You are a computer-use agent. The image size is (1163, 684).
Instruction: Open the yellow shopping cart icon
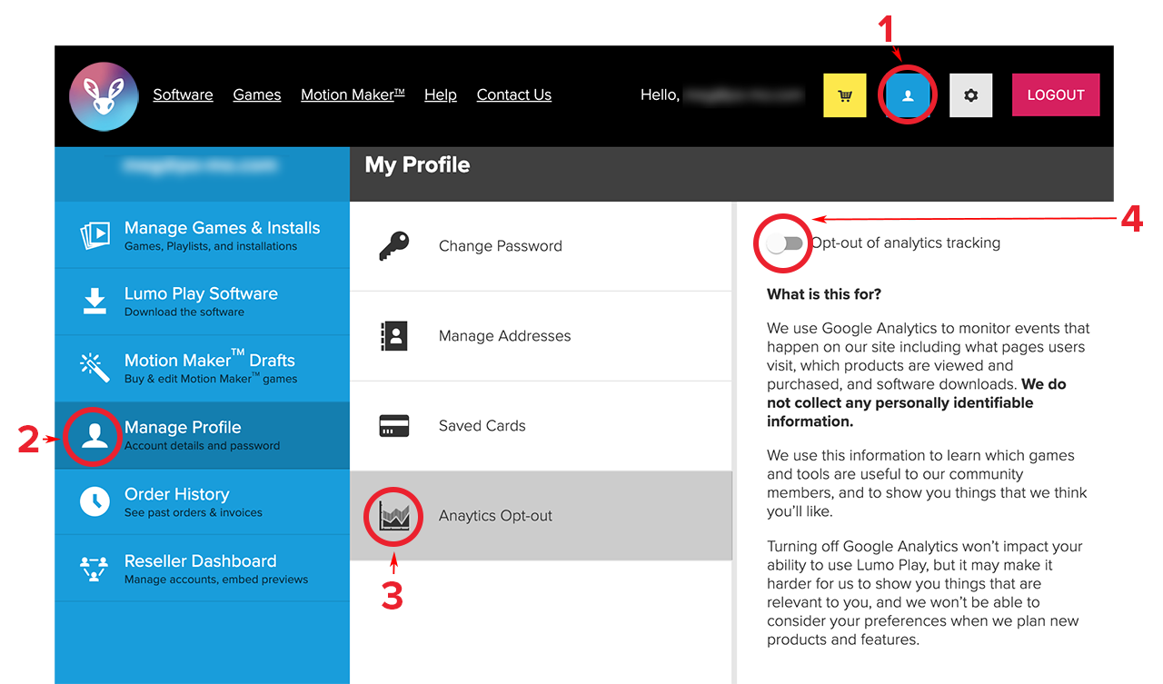pos(845,95)
